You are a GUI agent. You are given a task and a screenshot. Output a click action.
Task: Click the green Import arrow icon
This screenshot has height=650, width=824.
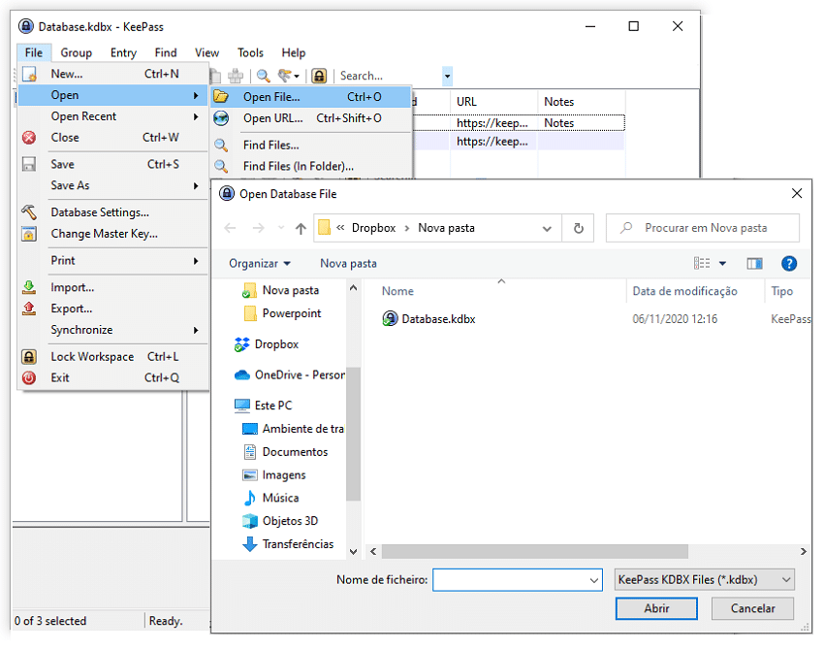(x=29, y=288)
